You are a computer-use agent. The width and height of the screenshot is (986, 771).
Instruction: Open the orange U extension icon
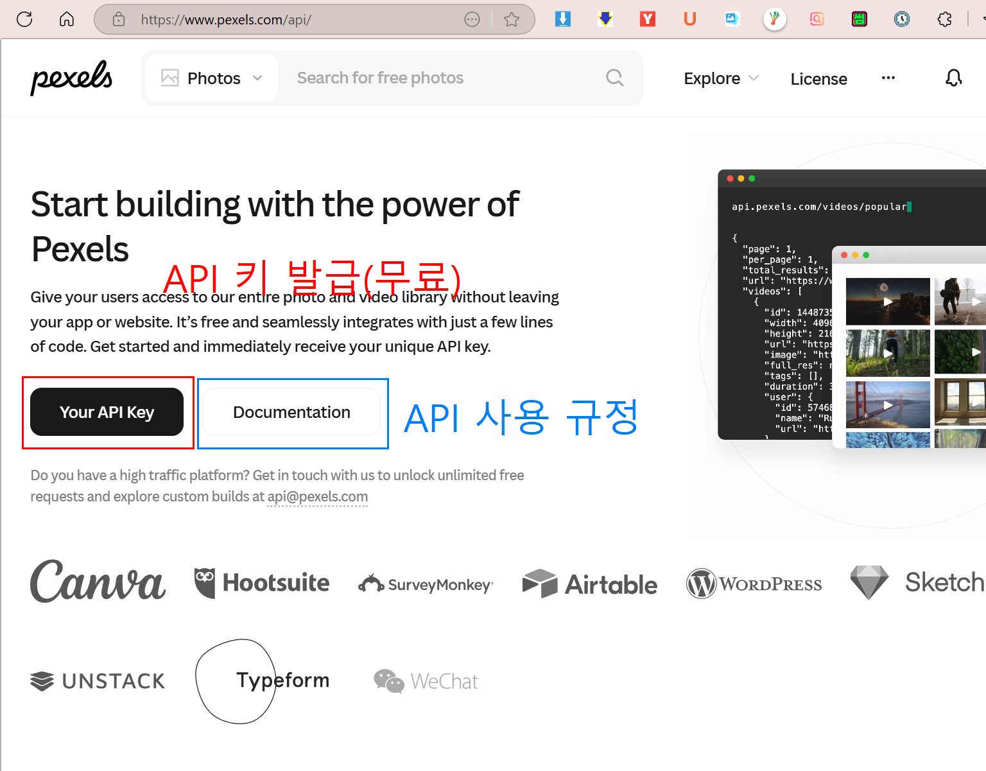click(690, 19)
